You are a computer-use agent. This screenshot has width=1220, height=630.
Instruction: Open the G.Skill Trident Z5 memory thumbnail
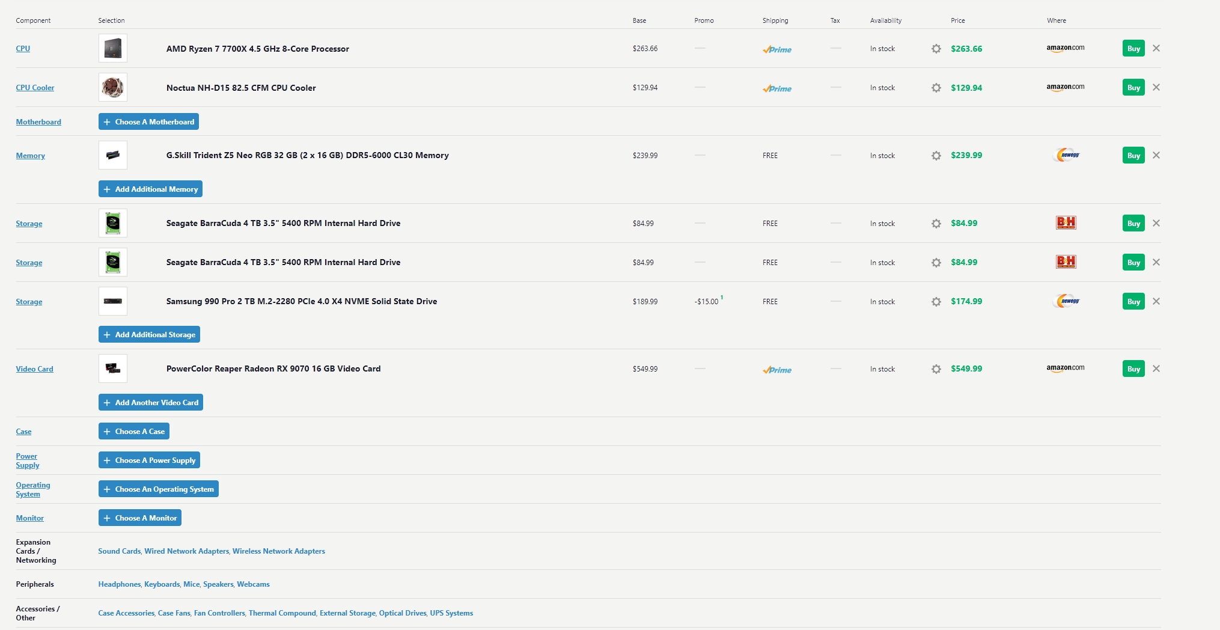113,155
